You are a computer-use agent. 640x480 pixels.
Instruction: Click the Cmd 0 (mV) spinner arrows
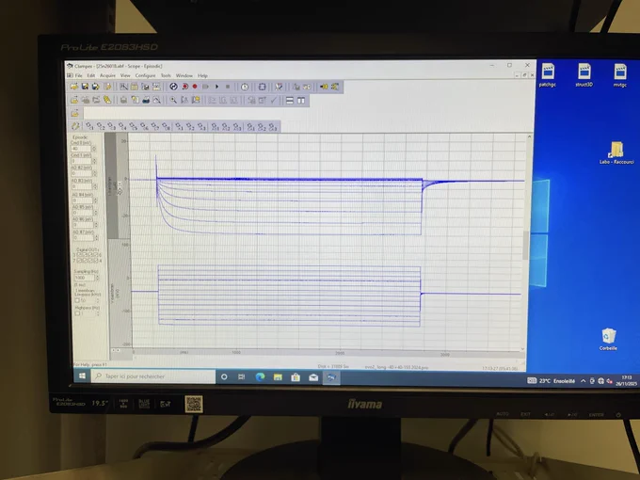pyautogui.click(x=94, y=149)
